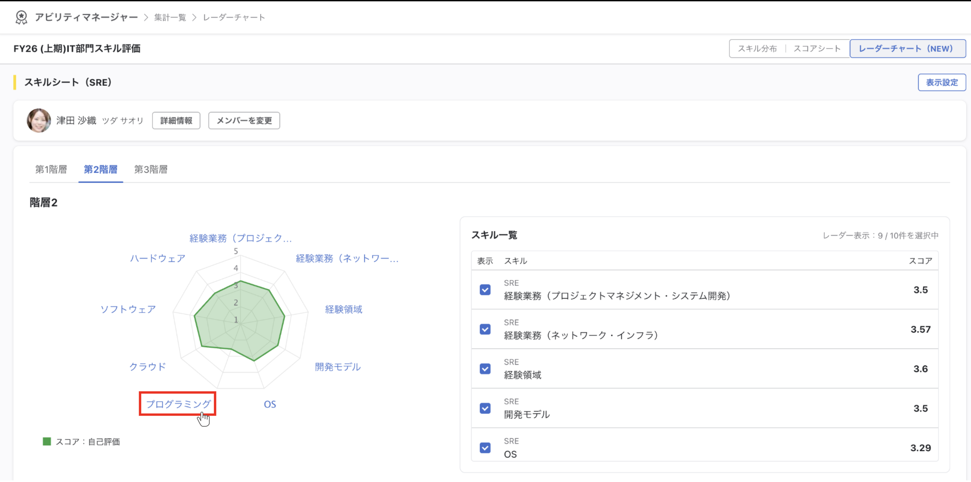
Task: Uncheck 経験業務（プロジェクトマネジメント・システム開発） checkbox
Action: [485, 290]
